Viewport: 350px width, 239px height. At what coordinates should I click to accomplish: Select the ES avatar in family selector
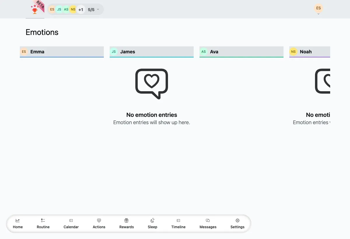pos(52,9)
